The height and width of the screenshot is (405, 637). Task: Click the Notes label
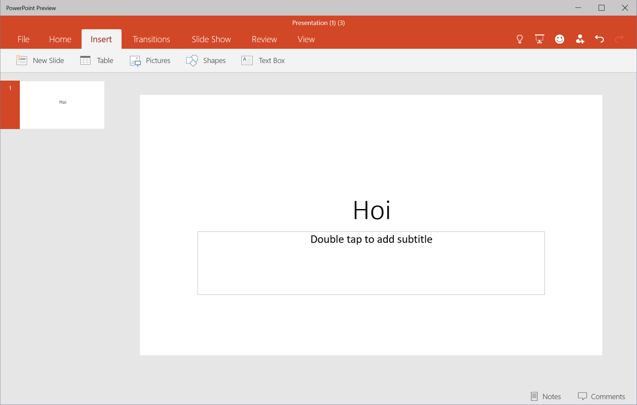[x=552, y=397]
